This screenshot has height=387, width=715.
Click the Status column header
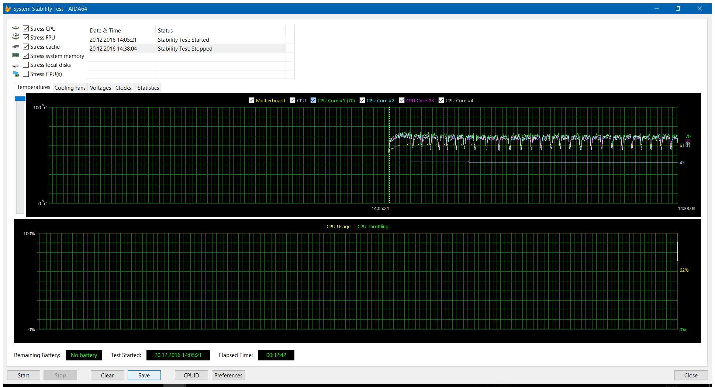tap(221, 31)
